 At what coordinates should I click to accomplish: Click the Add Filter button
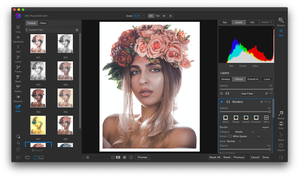pyautogui.click(x=247, y=94)
